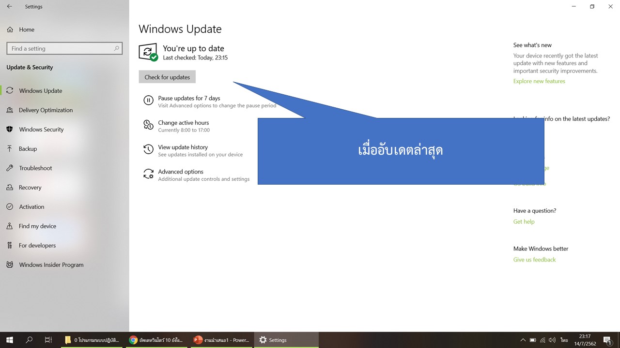
Task: Click the 'Update & Security' heading
Action: (30, 67)
